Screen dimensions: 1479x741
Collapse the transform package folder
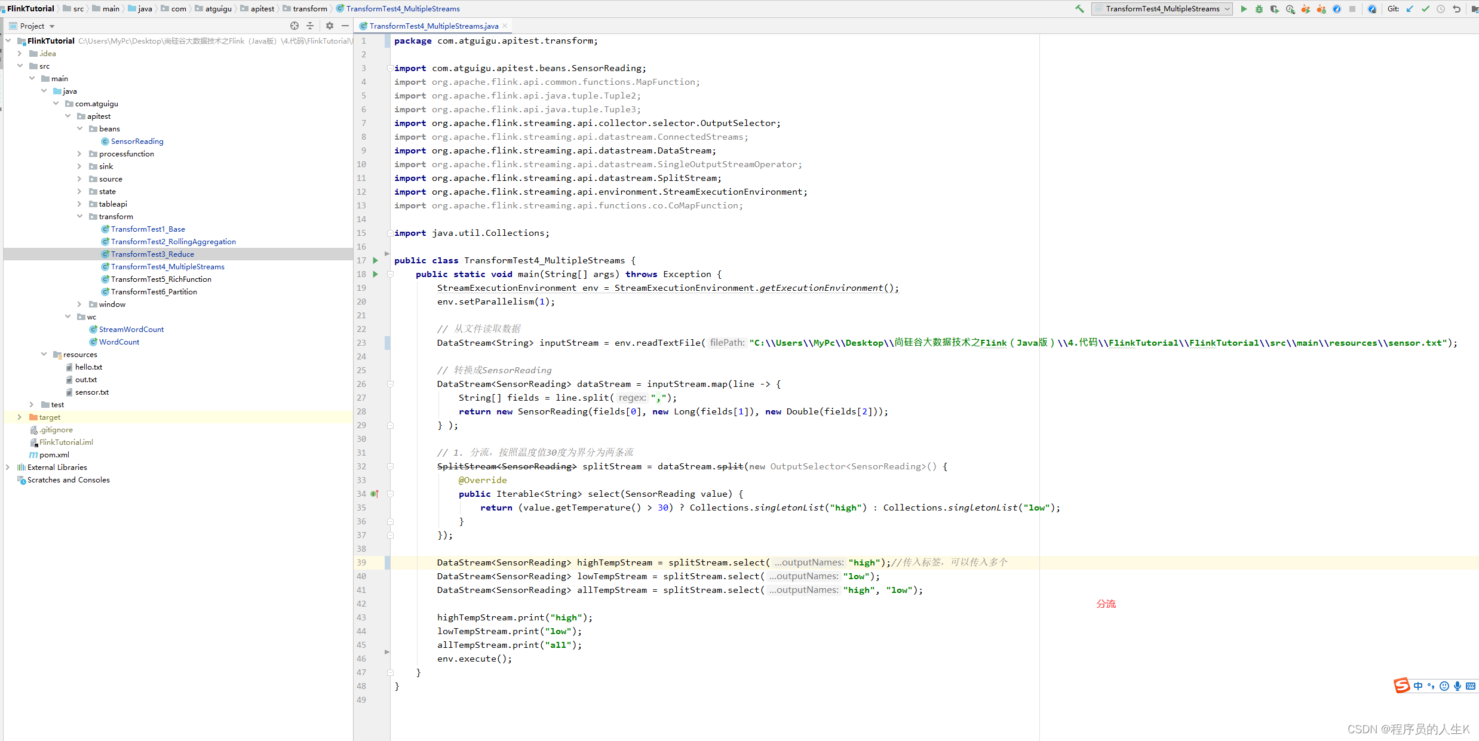coord(79,217)
